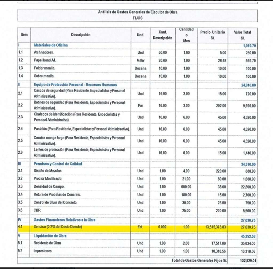273x269 pixels.
Task: Select the Materiales de Oficina section heading
Action: tap(51, 45)
